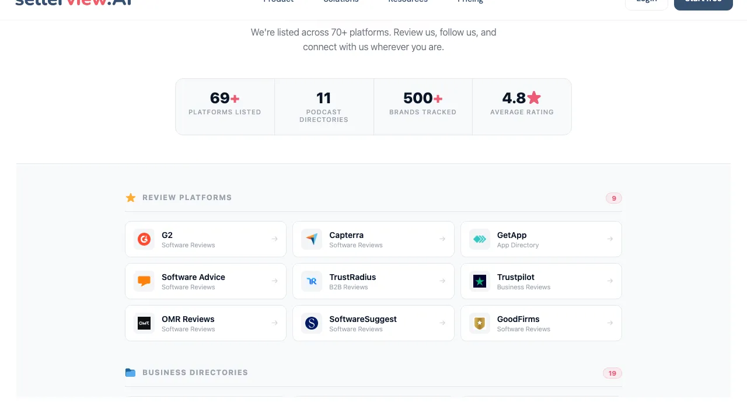This screenshot has height=420, width=747.
Task: Click the GetApp logo icon
Action: pos(480,239)
